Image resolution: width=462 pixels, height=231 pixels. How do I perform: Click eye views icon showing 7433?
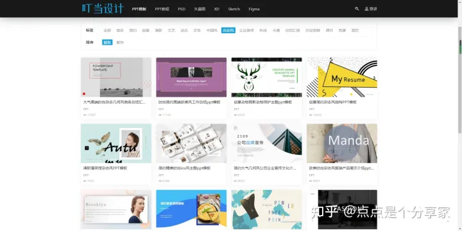pyautogui.click(x=85, y=181)
